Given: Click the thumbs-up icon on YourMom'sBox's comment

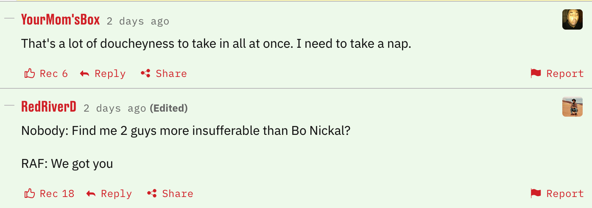Looking at the screenshot, I should coord(30,74).
